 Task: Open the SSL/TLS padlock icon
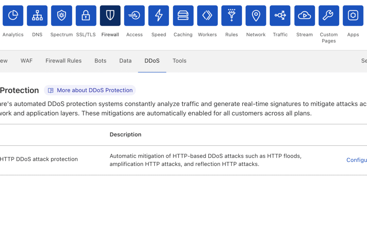(86, 15)
